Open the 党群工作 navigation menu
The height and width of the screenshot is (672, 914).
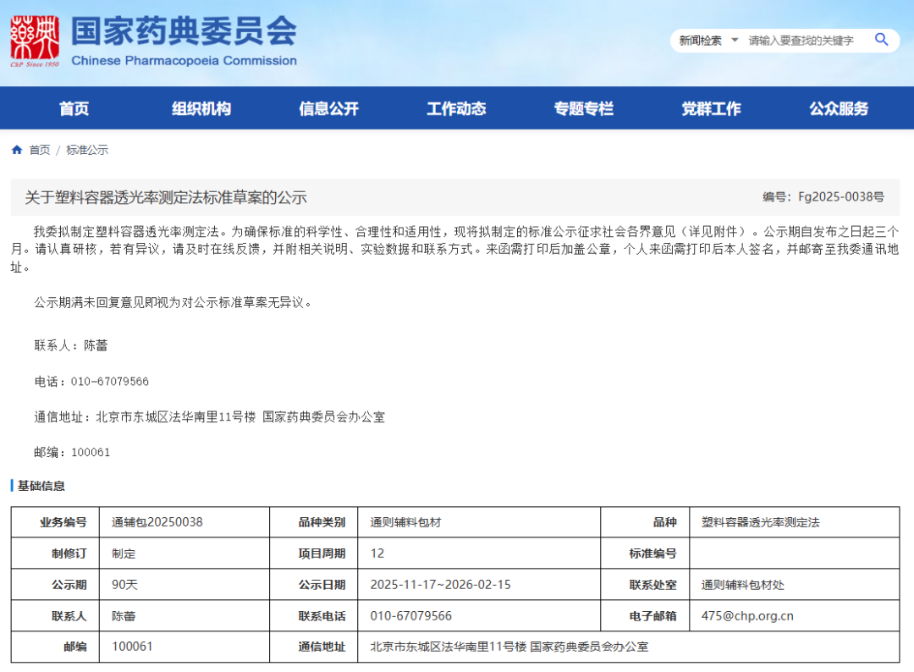click(711, 108)
